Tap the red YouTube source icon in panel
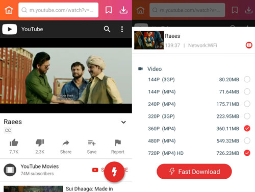Screen dimensions: 255x192 (249, 45)
